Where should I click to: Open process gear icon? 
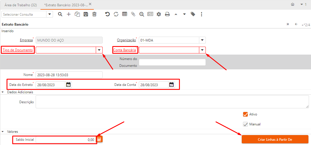coord(159,14)
